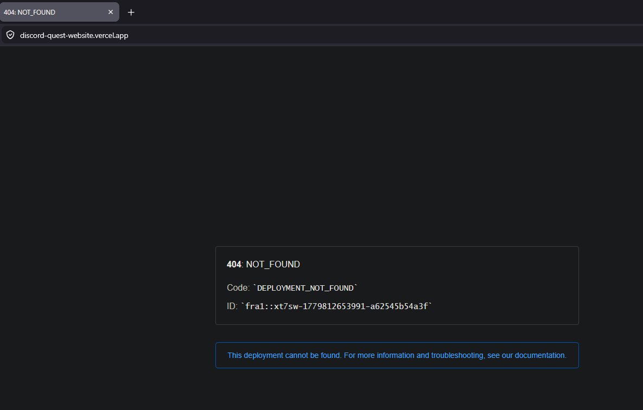The height and width of the screenshot is (410, 643).
Task: Click the shield site security icon
Action: pos(10,35)
